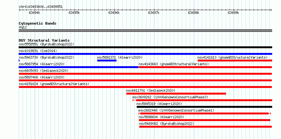
Task: Click nsv5887954 (Almarri2020) label
Action: coord(42,64)
